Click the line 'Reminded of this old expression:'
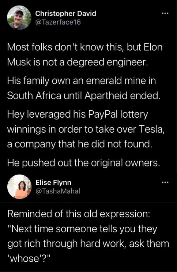The image size is (177, 272). point(79,214)
